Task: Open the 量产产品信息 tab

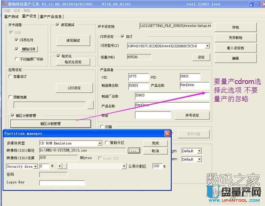Action: coord(51,16)
